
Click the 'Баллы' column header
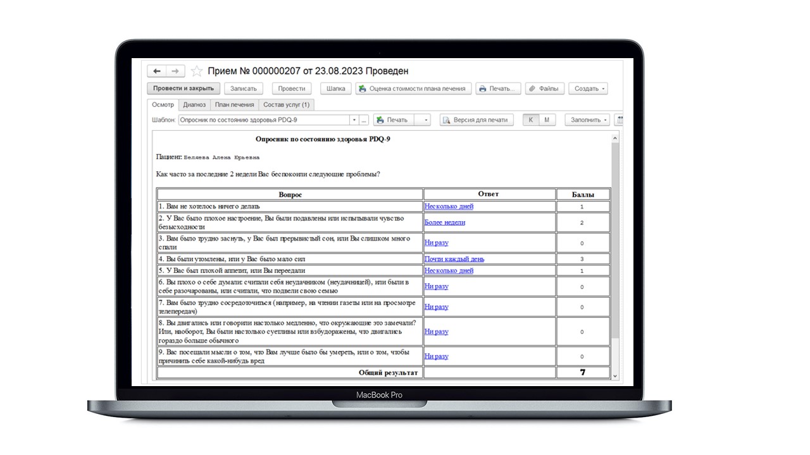(x=583, y=195)
